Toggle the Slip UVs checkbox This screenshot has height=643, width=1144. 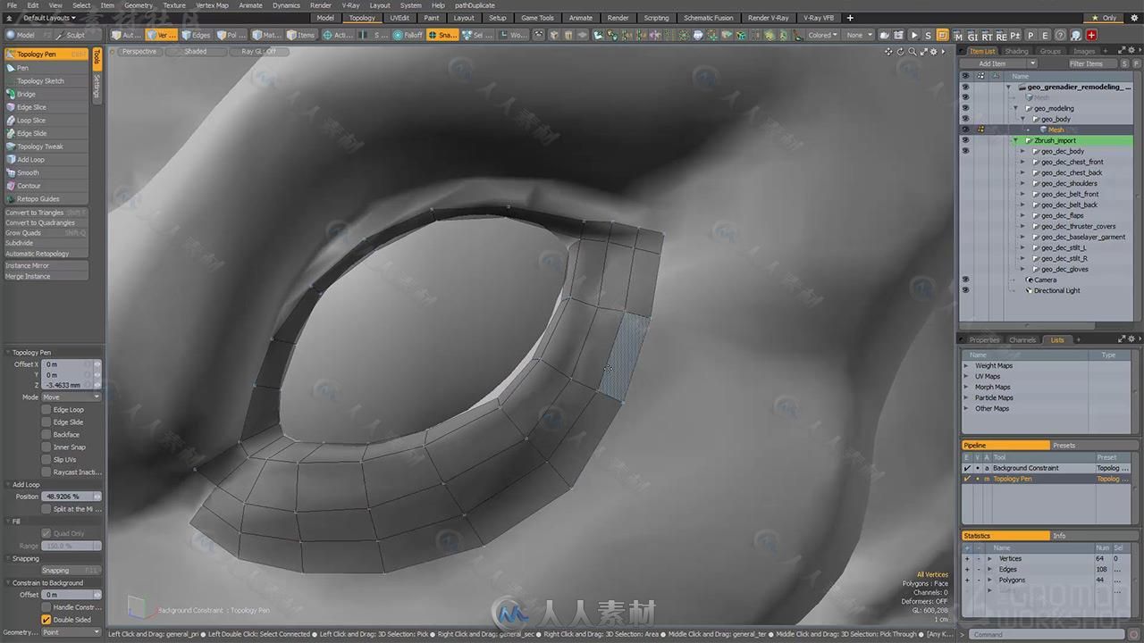click(46, 460)
